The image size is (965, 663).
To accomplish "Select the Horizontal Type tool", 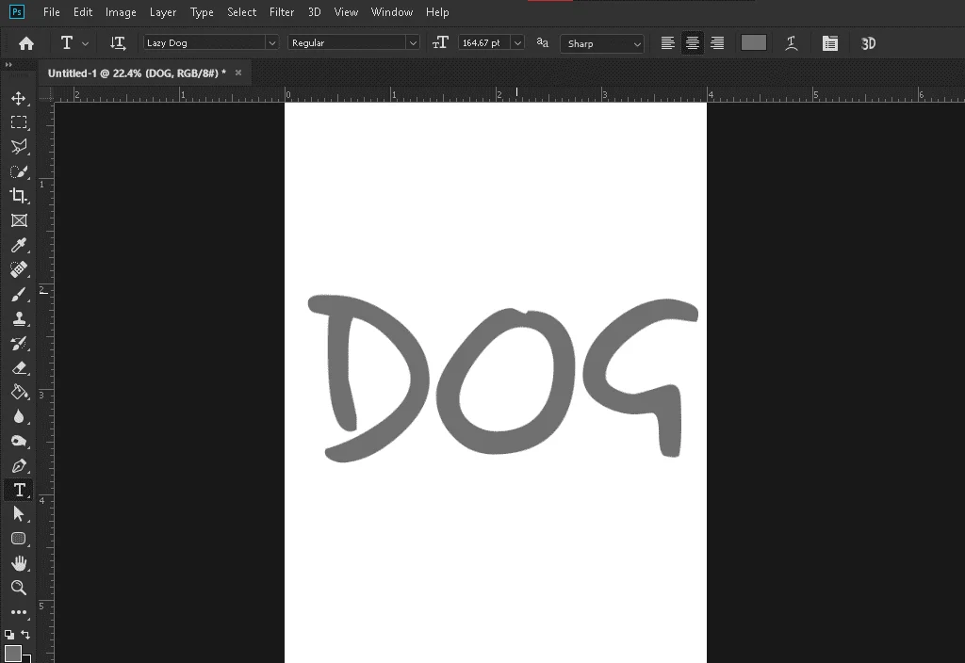I will pos(19,490).
